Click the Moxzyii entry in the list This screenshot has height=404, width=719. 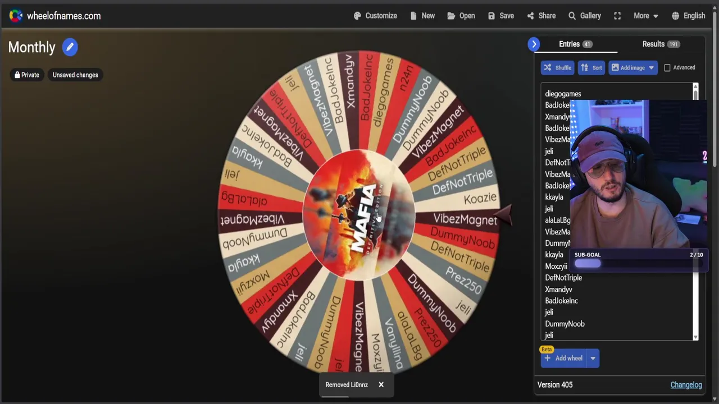[556, 266]
